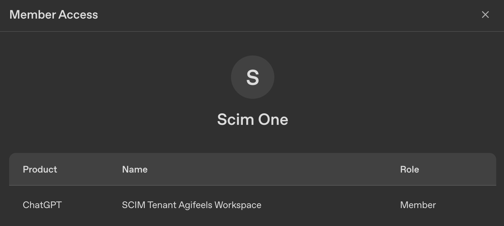Click the Scim One name text
Viewport: 504px width, 226px height.
252,119
